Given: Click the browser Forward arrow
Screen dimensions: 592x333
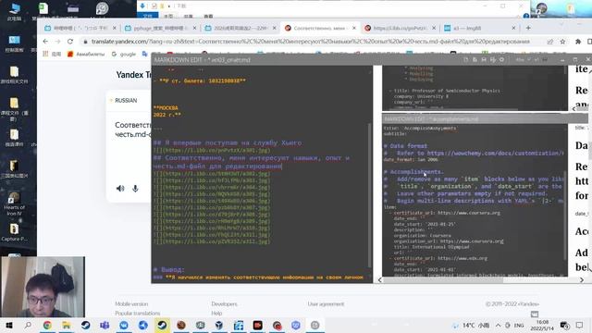Looking at the screenshot, I should pyautogui.click(x=57, y=42).
